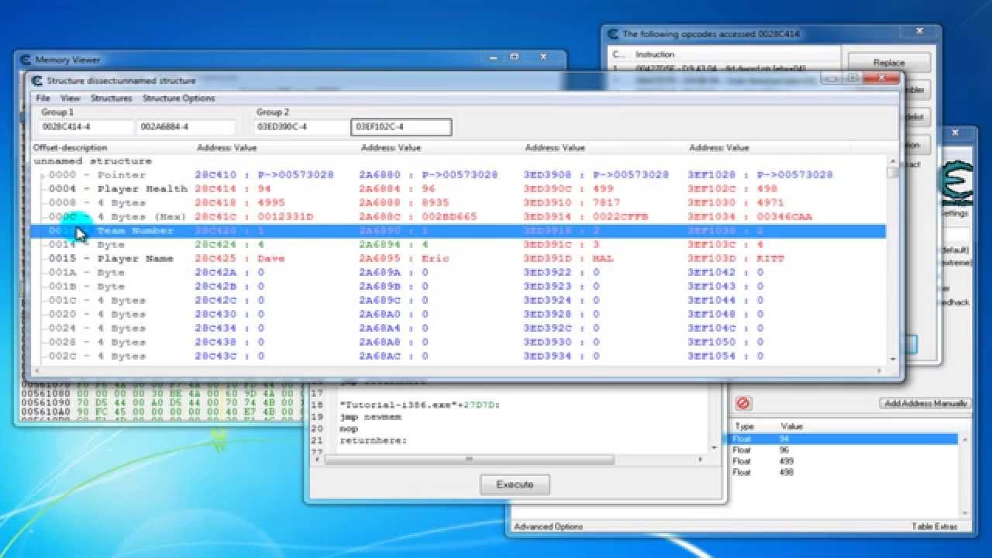Click Add Address Manually button
Image resolution: width=992 pixels, height=558 pixels.
pos(925,403)
